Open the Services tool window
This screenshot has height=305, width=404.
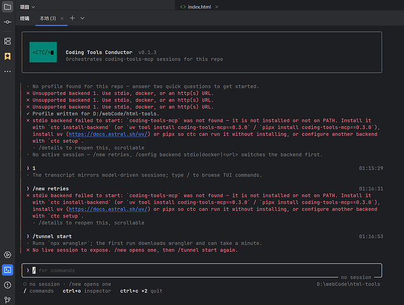pos(7,255)
